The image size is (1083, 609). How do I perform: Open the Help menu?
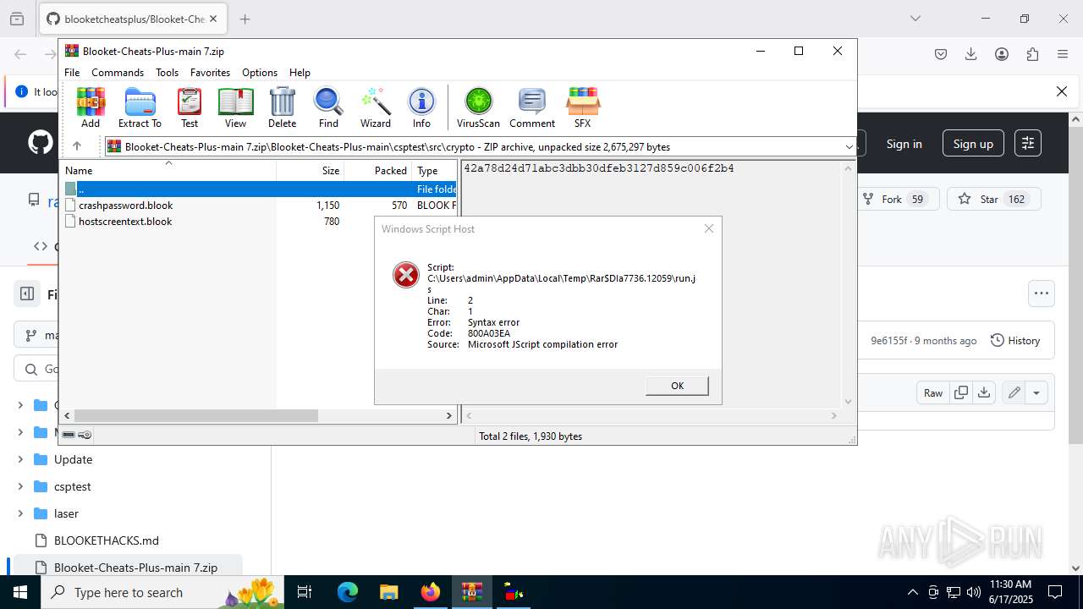point(300,73)
